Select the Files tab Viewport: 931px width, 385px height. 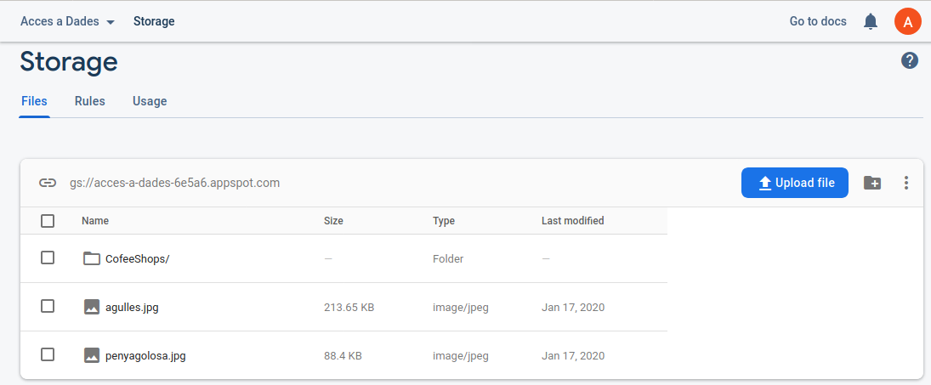tap(34, 101)
